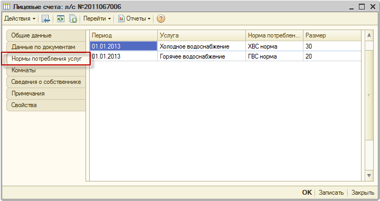Open the Отчеты reports dropdown
This screenshot has height=201, width=380.
click(134, 18)
